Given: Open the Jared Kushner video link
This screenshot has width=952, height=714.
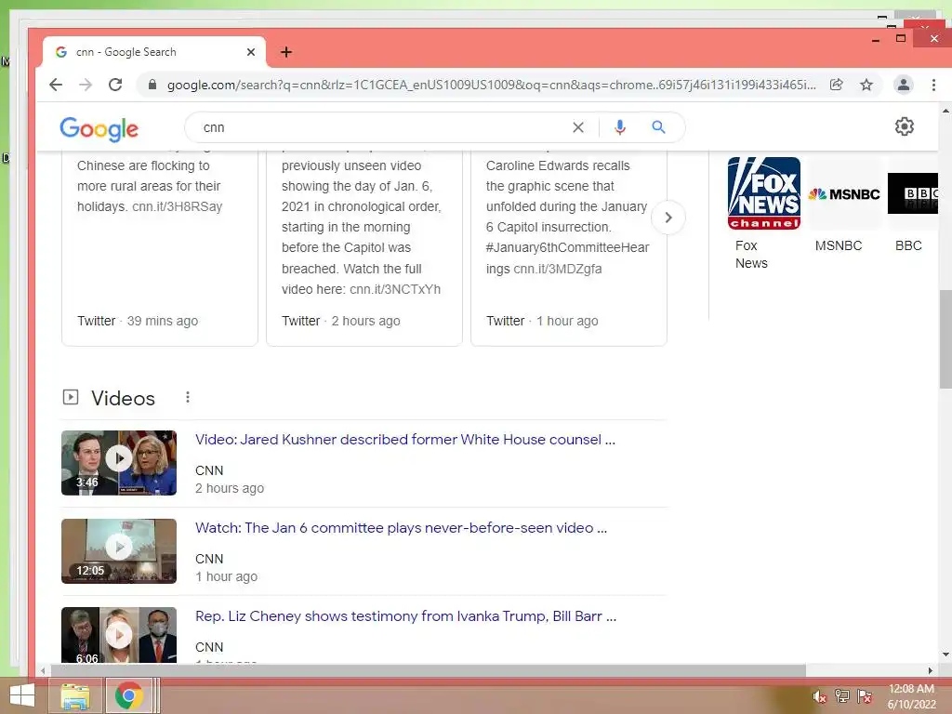Looking at the screenshot, I should pos(405,440).
